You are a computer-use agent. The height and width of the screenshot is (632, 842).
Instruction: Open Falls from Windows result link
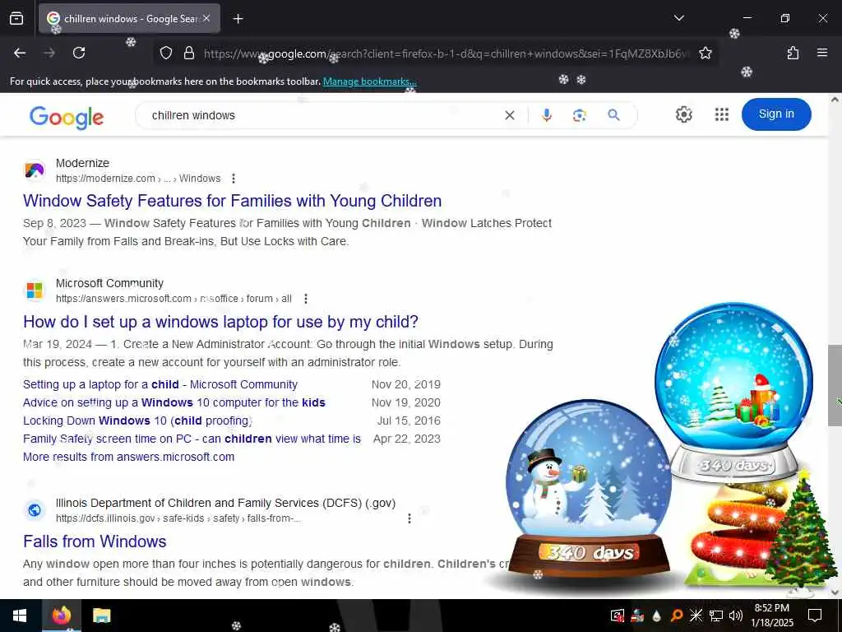[x=95, y=541]
